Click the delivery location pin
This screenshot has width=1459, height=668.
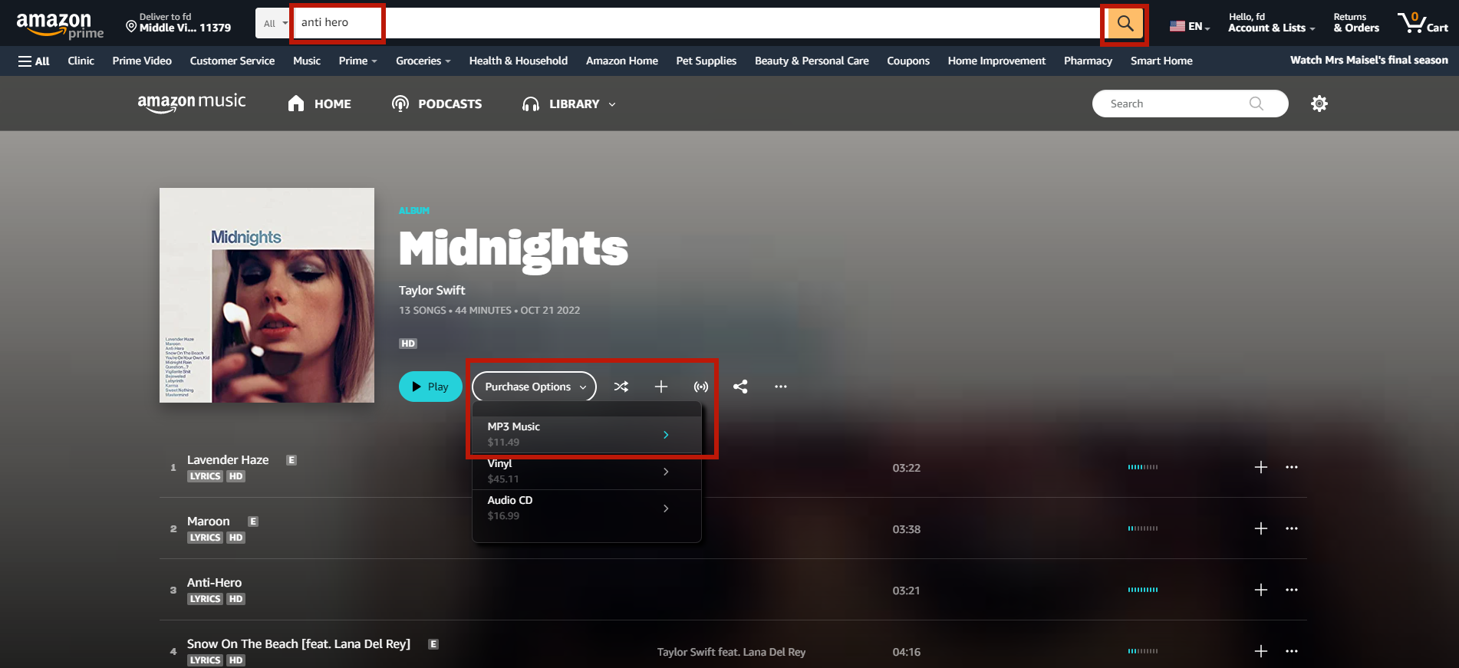[131, 27]
